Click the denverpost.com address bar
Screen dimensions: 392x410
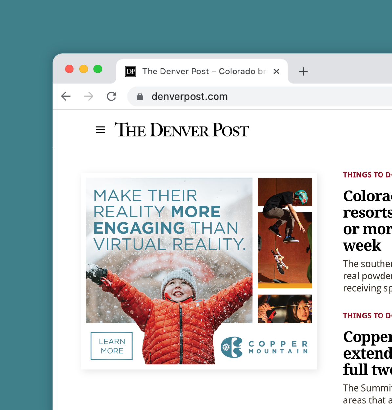point(259,96)
